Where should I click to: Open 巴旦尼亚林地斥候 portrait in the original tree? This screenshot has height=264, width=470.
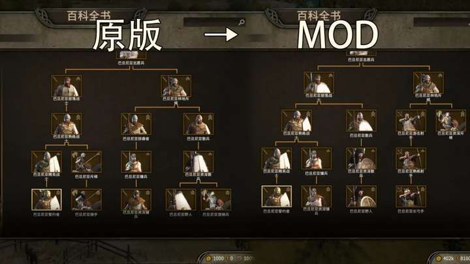pos(176,86)
